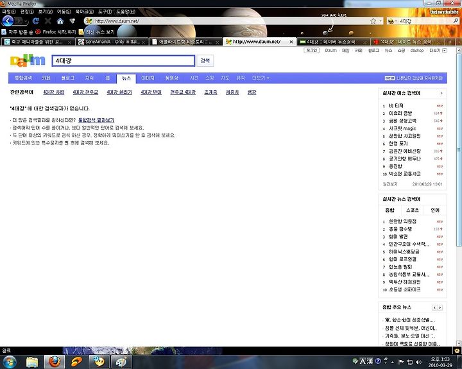Click the RSS latest news bookmark icon
Screen dimensions: 462x369
tap(81, 32)
